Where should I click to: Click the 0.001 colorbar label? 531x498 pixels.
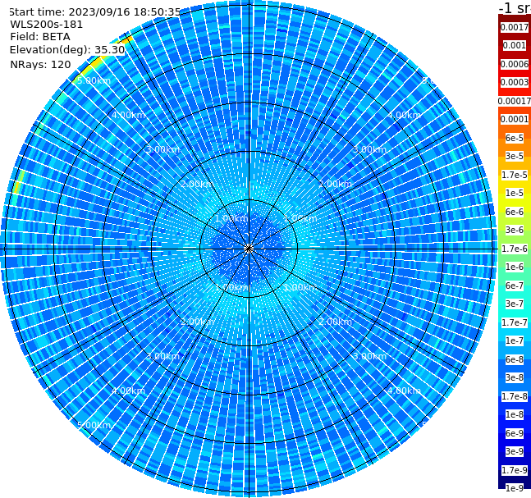coord(515,45)
